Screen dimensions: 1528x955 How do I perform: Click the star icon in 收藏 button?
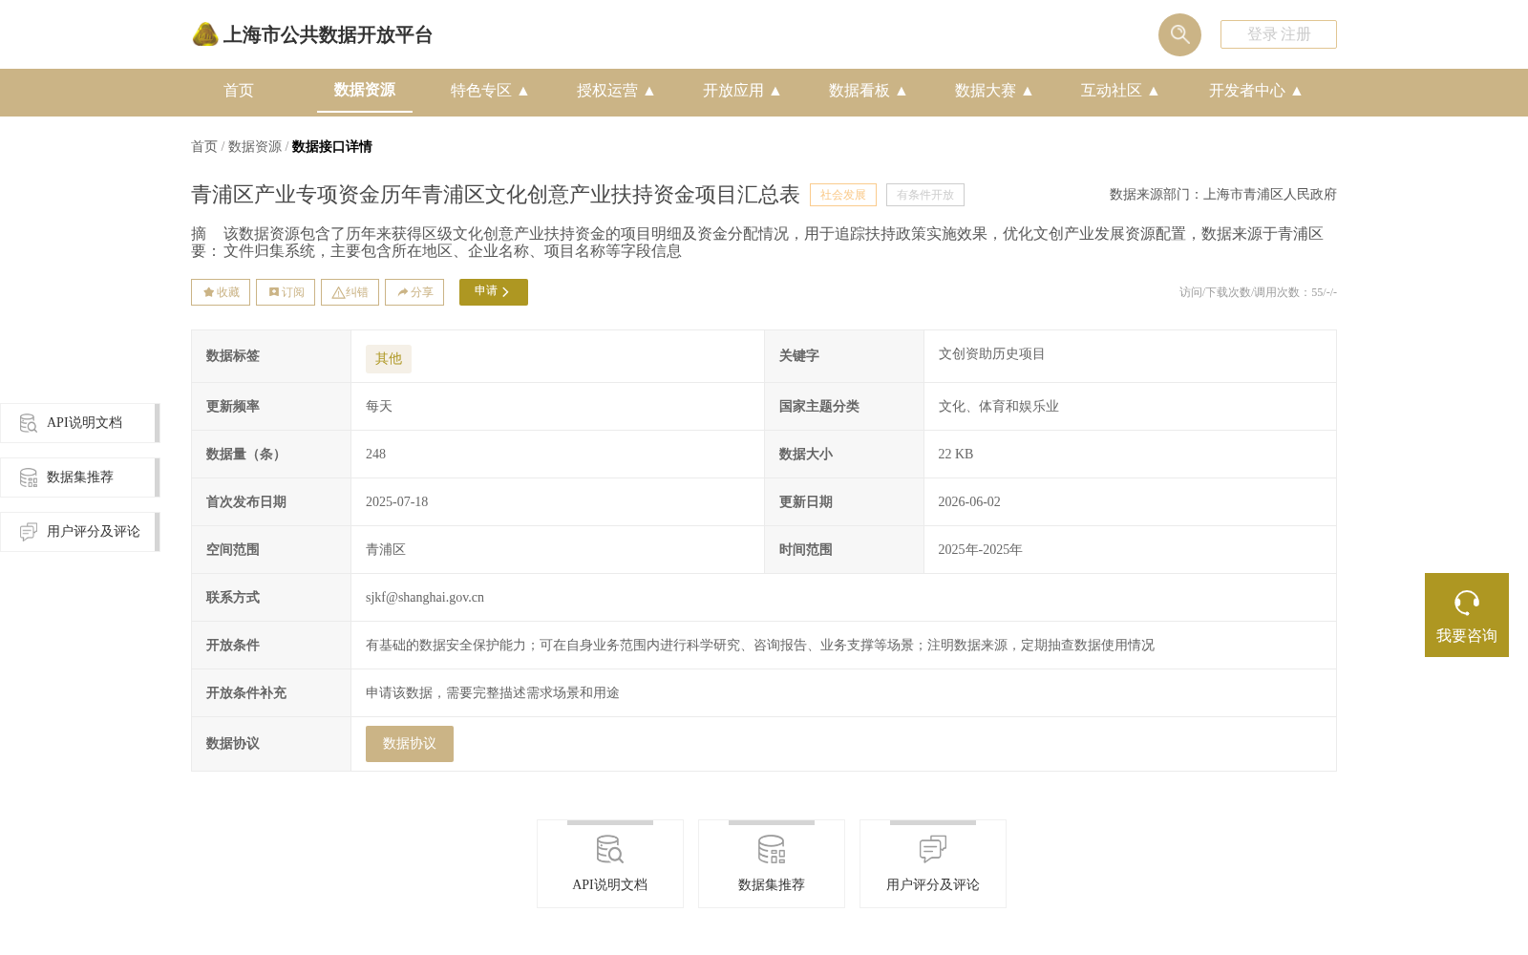pyautogui.click(x=208, y=292)
